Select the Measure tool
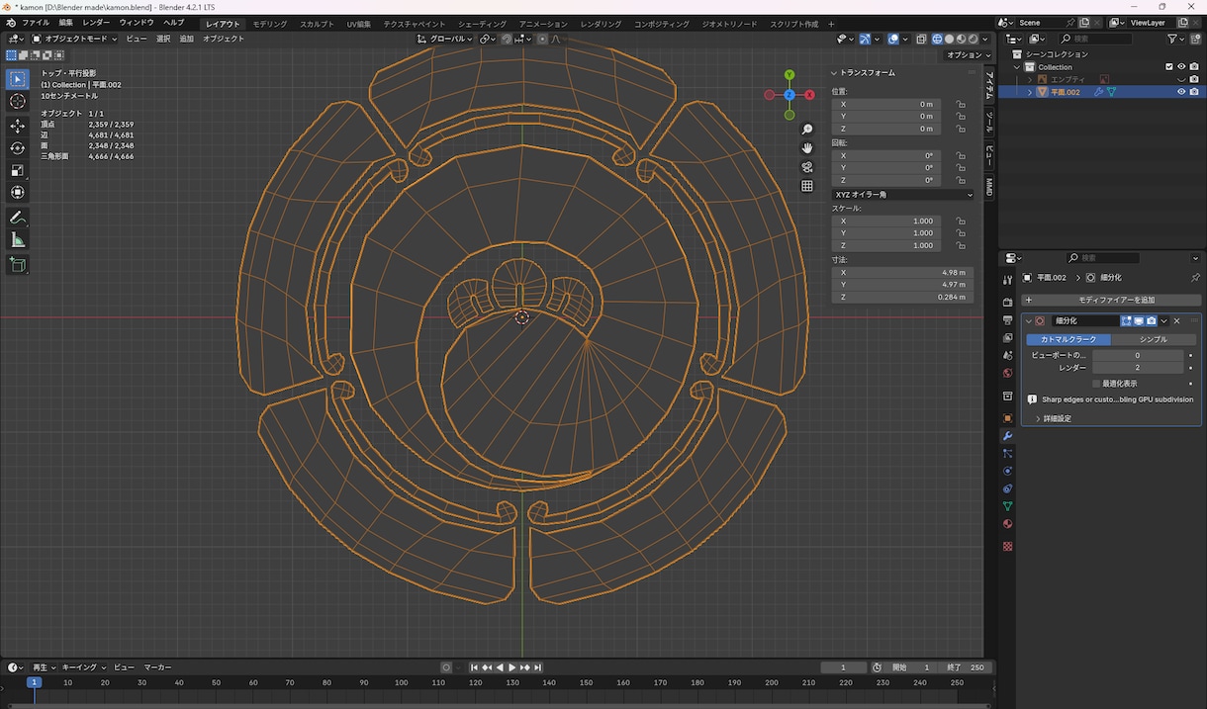This screenshot has width=1207, height=709. pyautogui.click(x=18, y=240)
